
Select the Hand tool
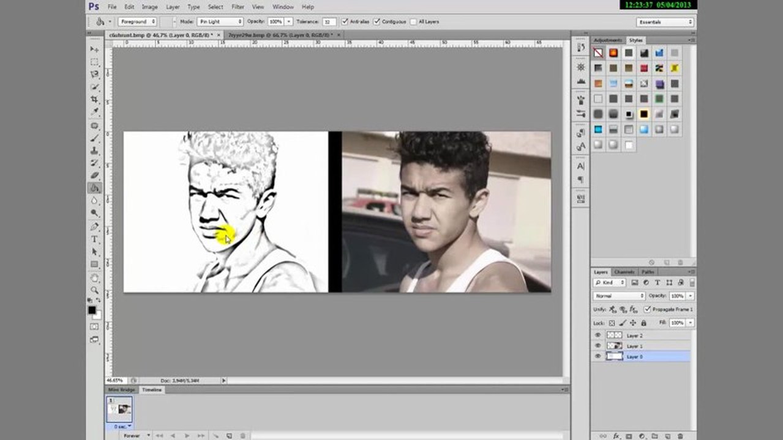click(x=94, y=277)
